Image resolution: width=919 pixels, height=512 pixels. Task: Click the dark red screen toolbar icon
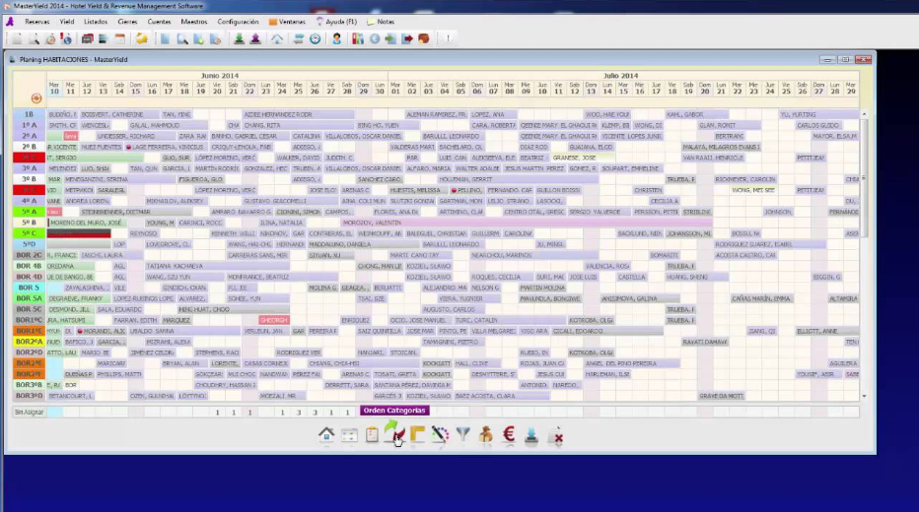click(88, 38)
